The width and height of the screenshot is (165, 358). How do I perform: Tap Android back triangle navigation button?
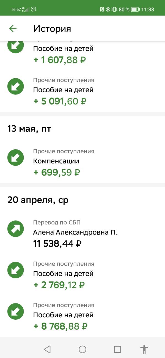[47, 349]
